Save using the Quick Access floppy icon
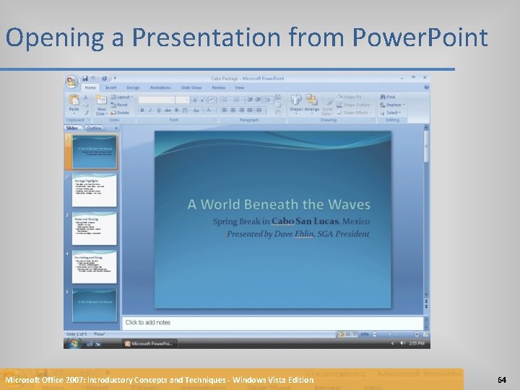 tap(85, 78)
